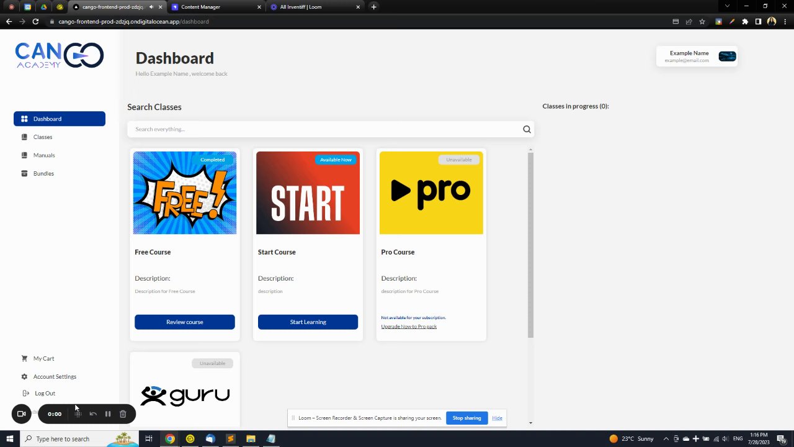
Task: Open the Start Course thumbnail
Action: pyautogui.click(x=308, y=192)
